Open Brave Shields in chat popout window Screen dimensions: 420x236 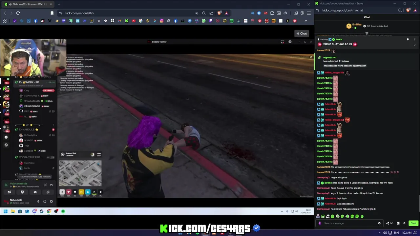click(408, 10)
